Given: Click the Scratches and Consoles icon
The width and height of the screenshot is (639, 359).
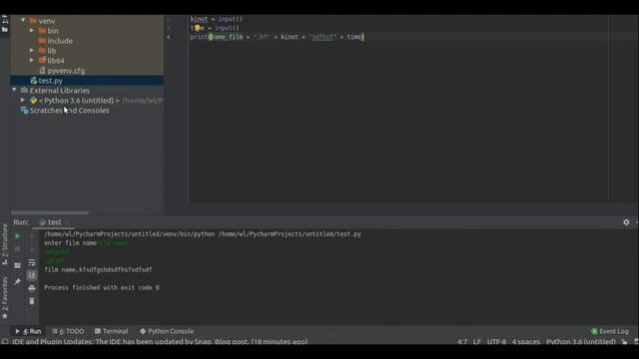Looking at the screenshot, I should tap(24, 111).
